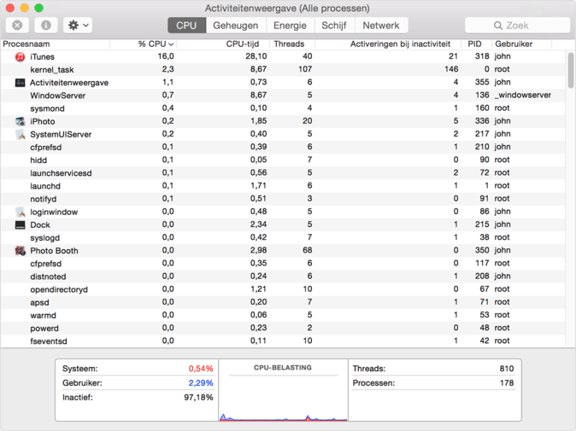The width and height of the screenshot is (576, 431).
Task: Switch to the Geheugen tab
Action: (x=236, y=26)
